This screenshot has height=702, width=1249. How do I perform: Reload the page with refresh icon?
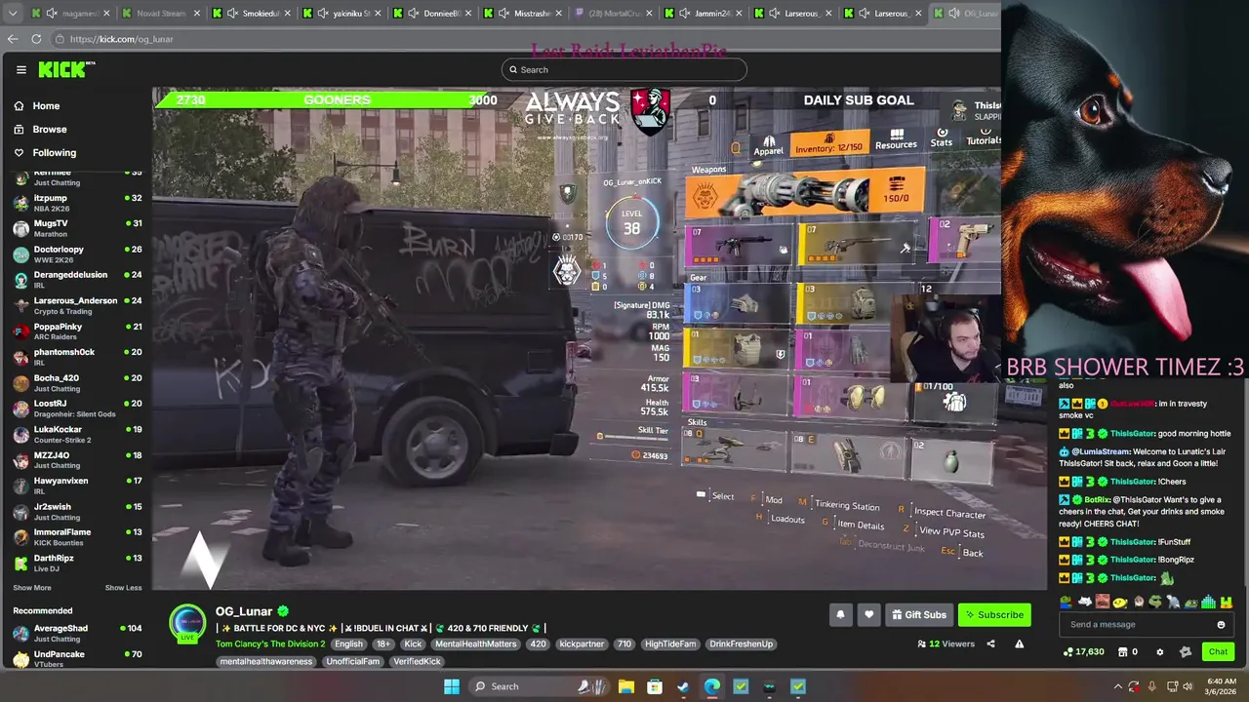(36, 39)
